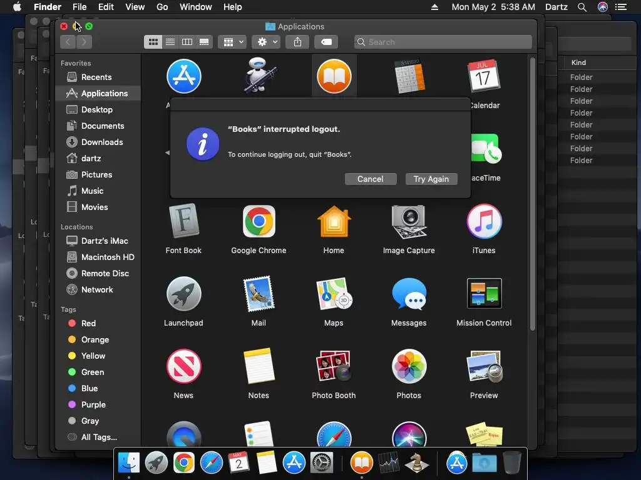This screenshot has height=480, width=641.
Task: Select the App Store icon in the grid
Action: coord(183,76)
